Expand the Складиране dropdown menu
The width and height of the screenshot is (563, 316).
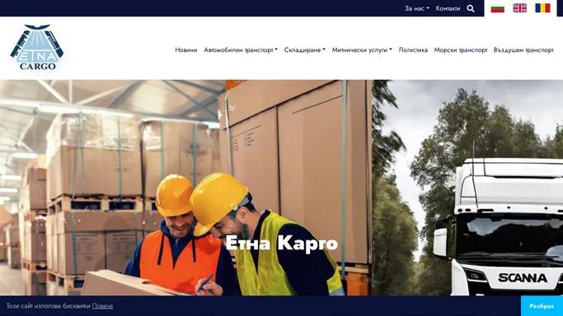tap(304, 50)
